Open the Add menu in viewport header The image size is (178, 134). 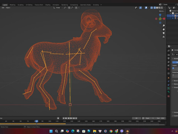(3, 8)
